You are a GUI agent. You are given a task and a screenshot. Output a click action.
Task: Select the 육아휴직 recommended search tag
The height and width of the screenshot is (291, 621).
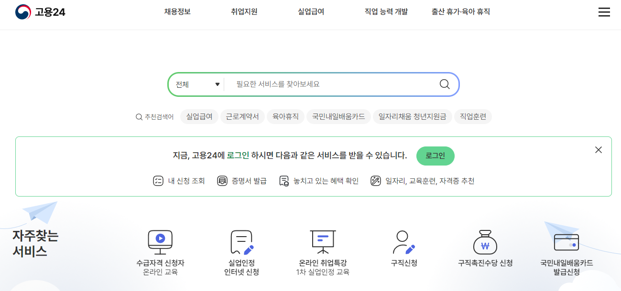click(285, 116)
